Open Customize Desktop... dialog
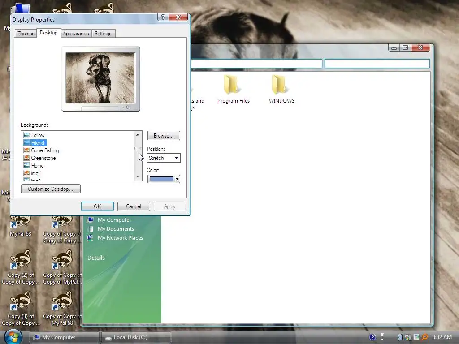459x344 pixels. (x=51, y=189)
